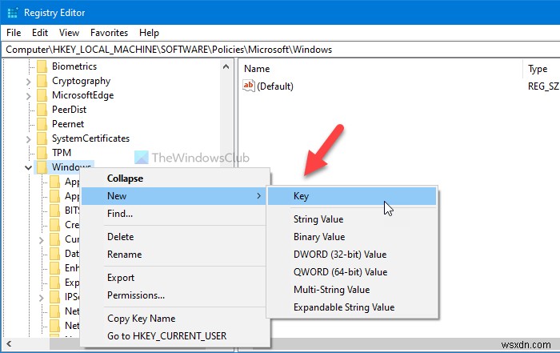
Task: Click the ab string icon of (Default)
Action: coord(248,86)
